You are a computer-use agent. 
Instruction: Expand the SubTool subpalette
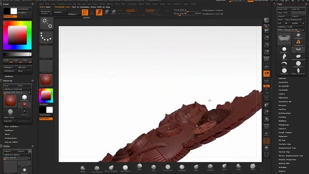pyautogui.click(x=282, y=78)
